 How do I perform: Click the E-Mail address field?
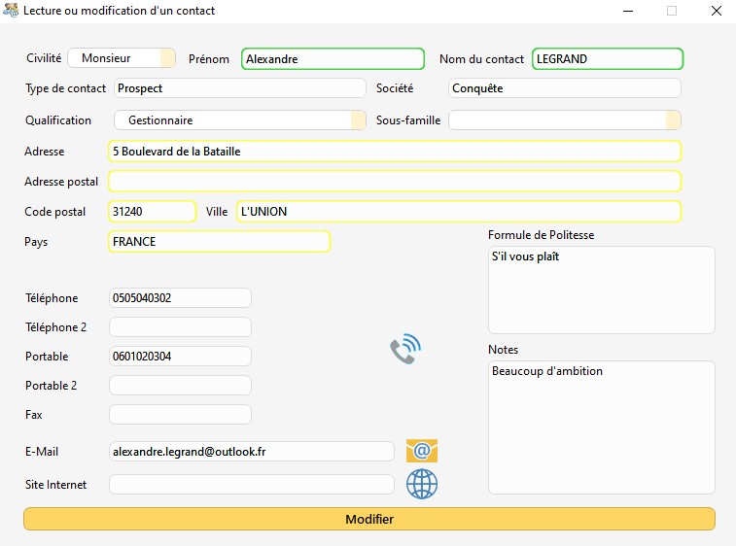tap(252, 452)
